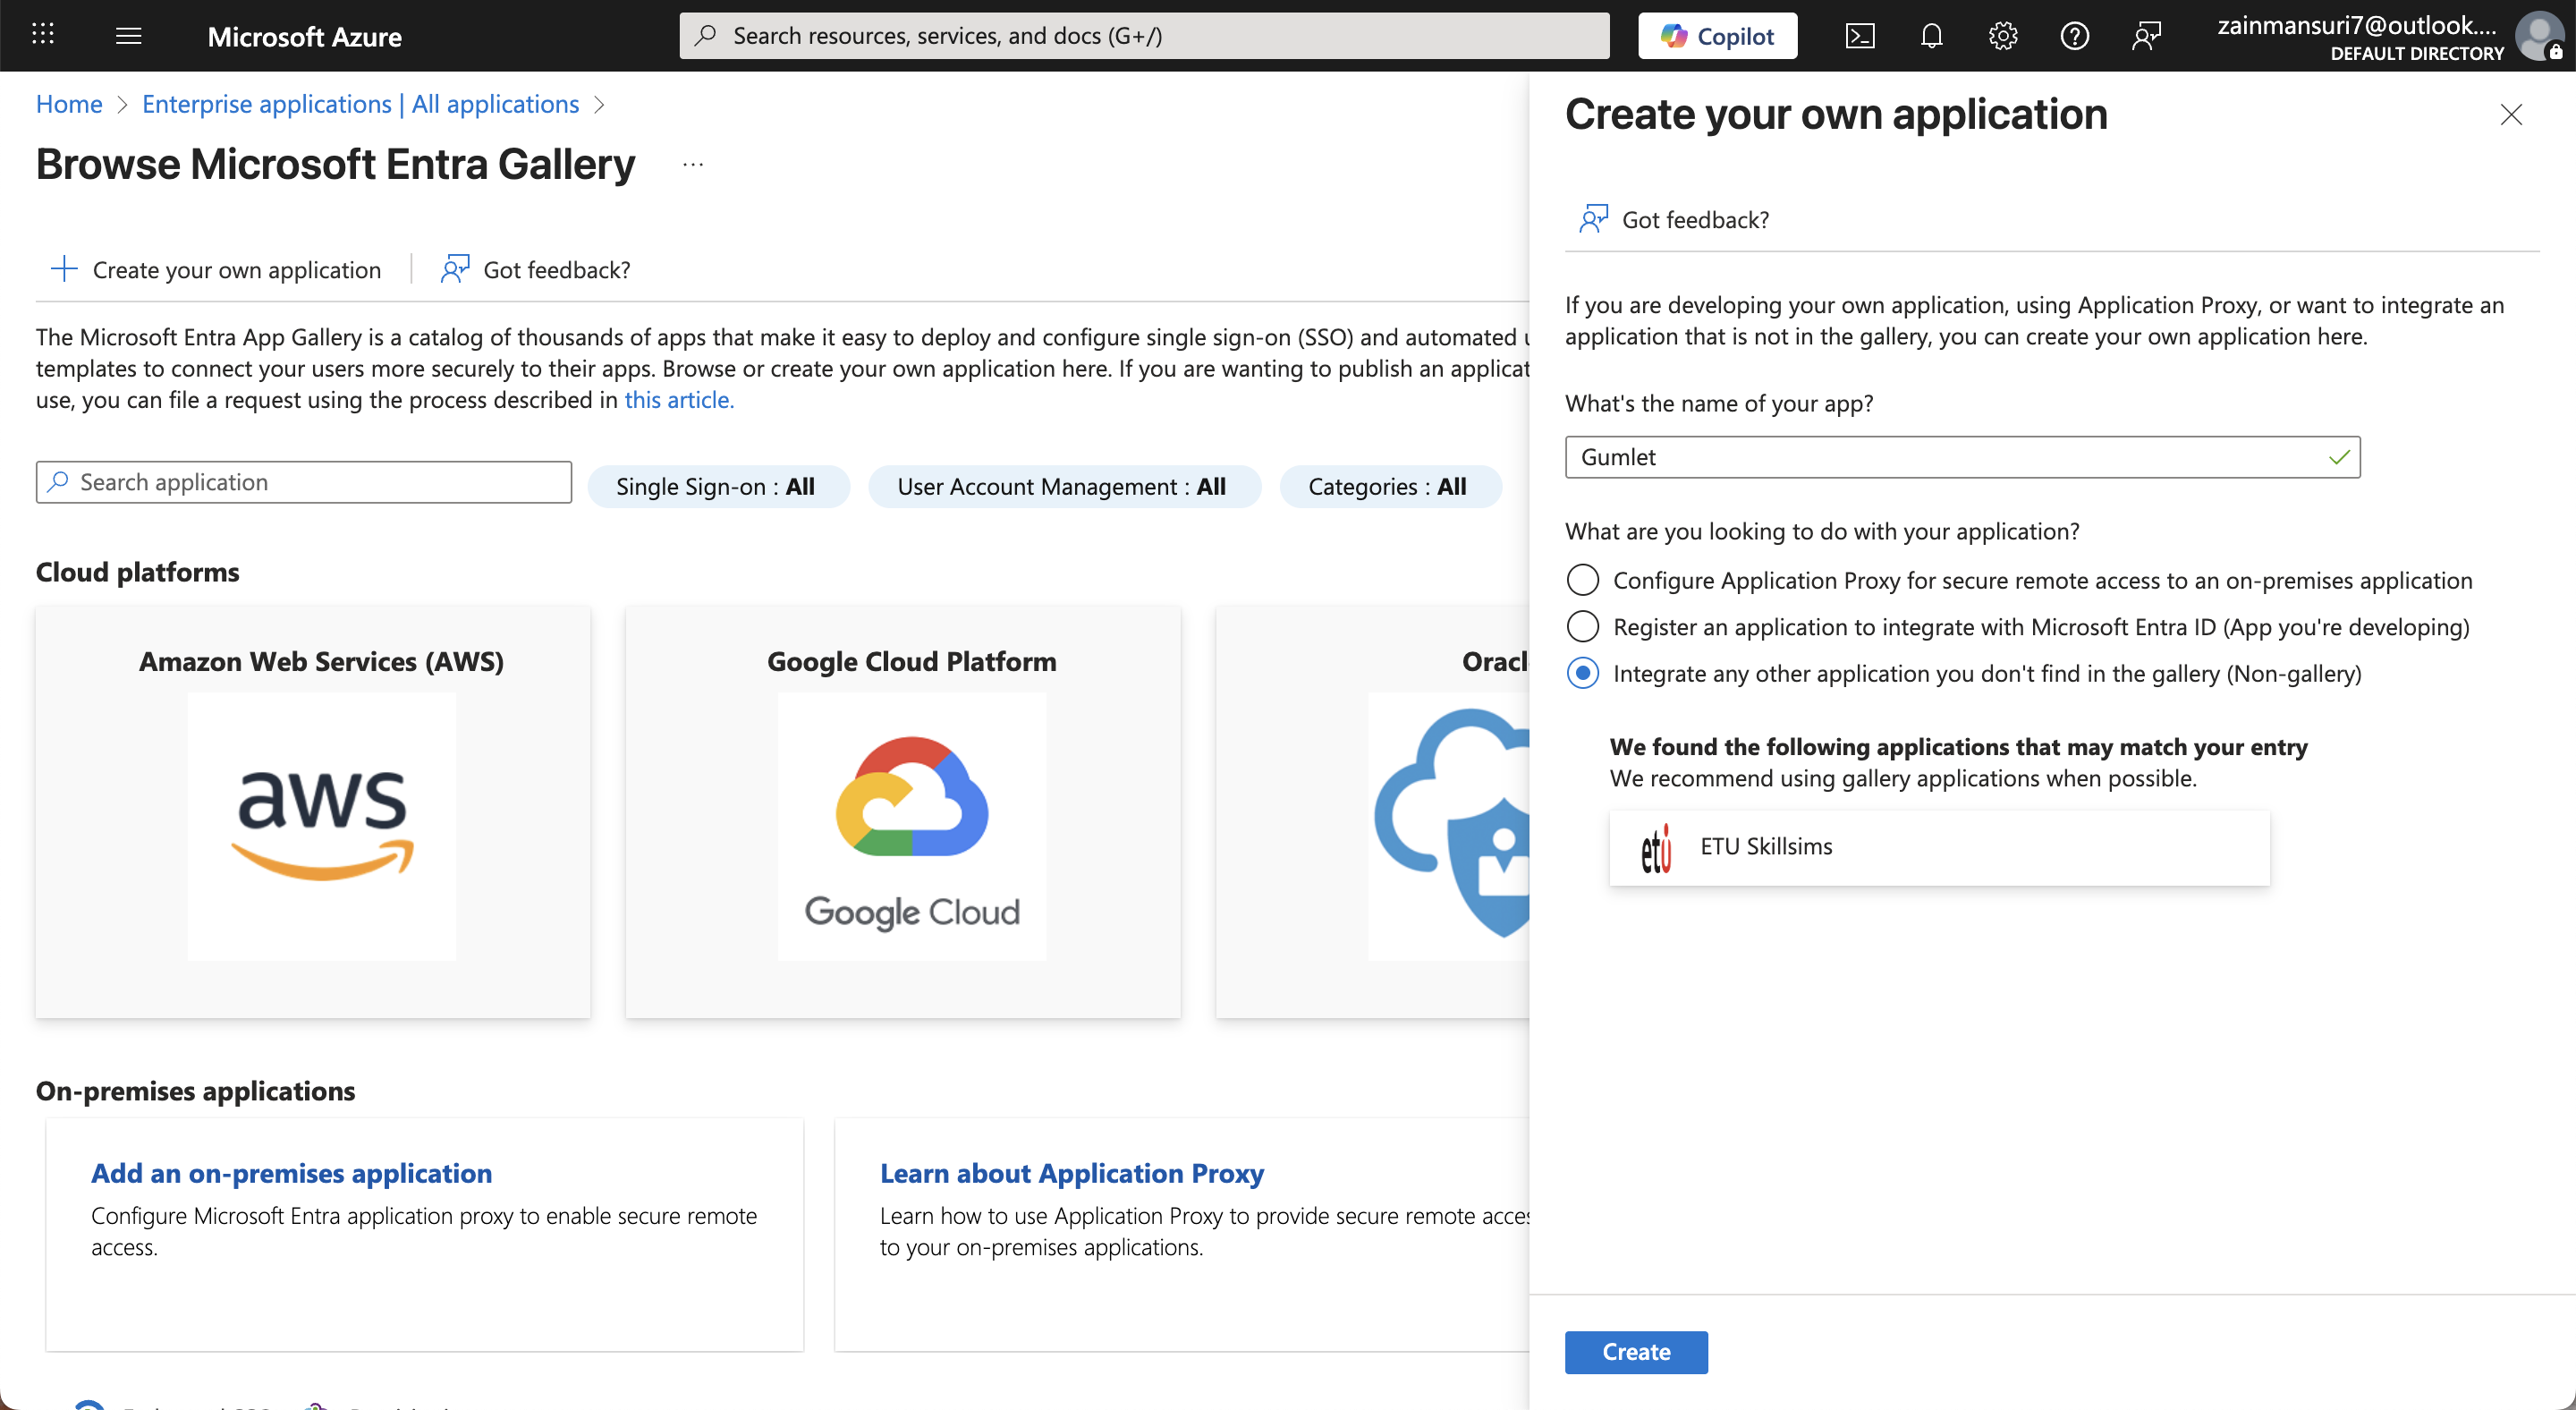Open Enterprise applications | All applications breadcrumb
Image resolution: width=2576 pixels, height=1410 pixels.
(x=360, y=104)
